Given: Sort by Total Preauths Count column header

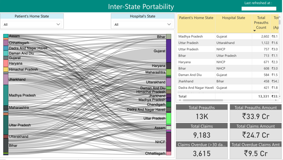Looking at the screenshot, I should click(x=261, y=22).
